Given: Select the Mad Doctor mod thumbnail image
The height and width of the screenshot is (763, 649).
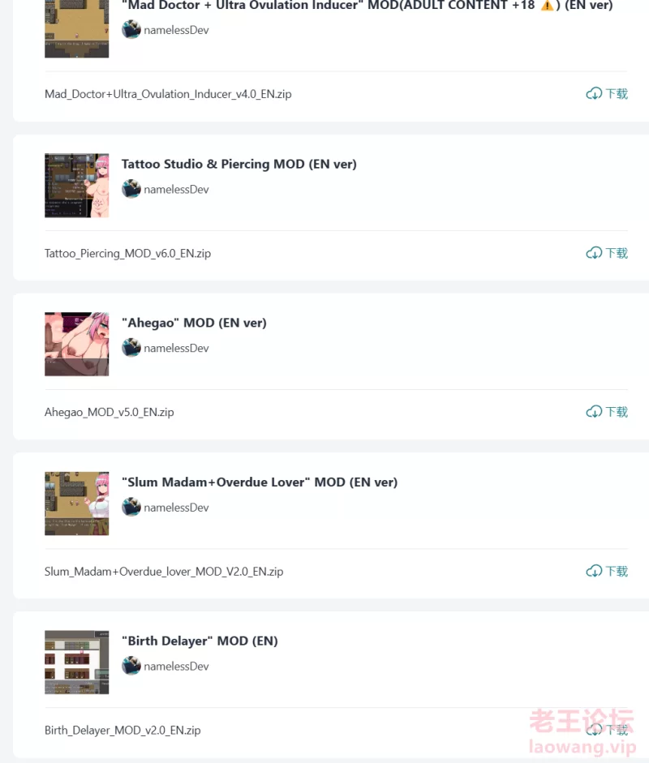Looking at the screenshot, I should click(x=77, y=28).
